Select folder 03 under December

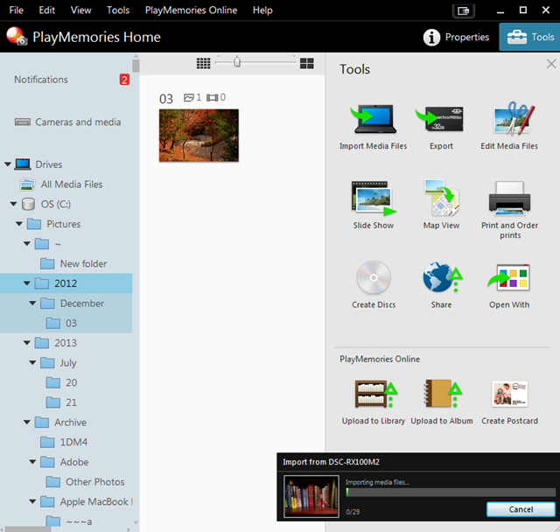61,323
